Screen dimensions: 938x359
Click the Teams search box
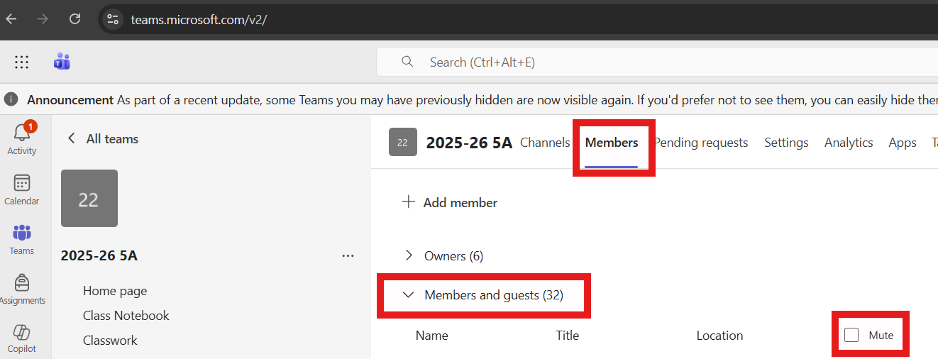pos(639,62)
